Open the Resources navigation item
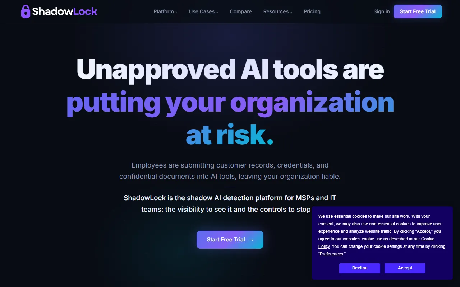This screenshot has height=287, width=460. click(277, 11)
